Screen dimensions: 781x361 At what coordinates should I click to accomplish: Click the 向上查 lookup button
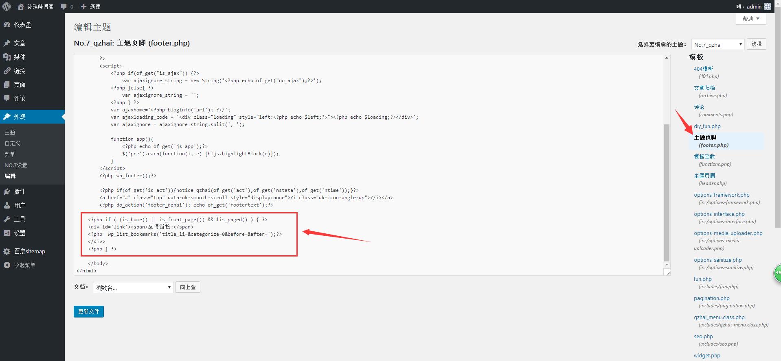188,287
